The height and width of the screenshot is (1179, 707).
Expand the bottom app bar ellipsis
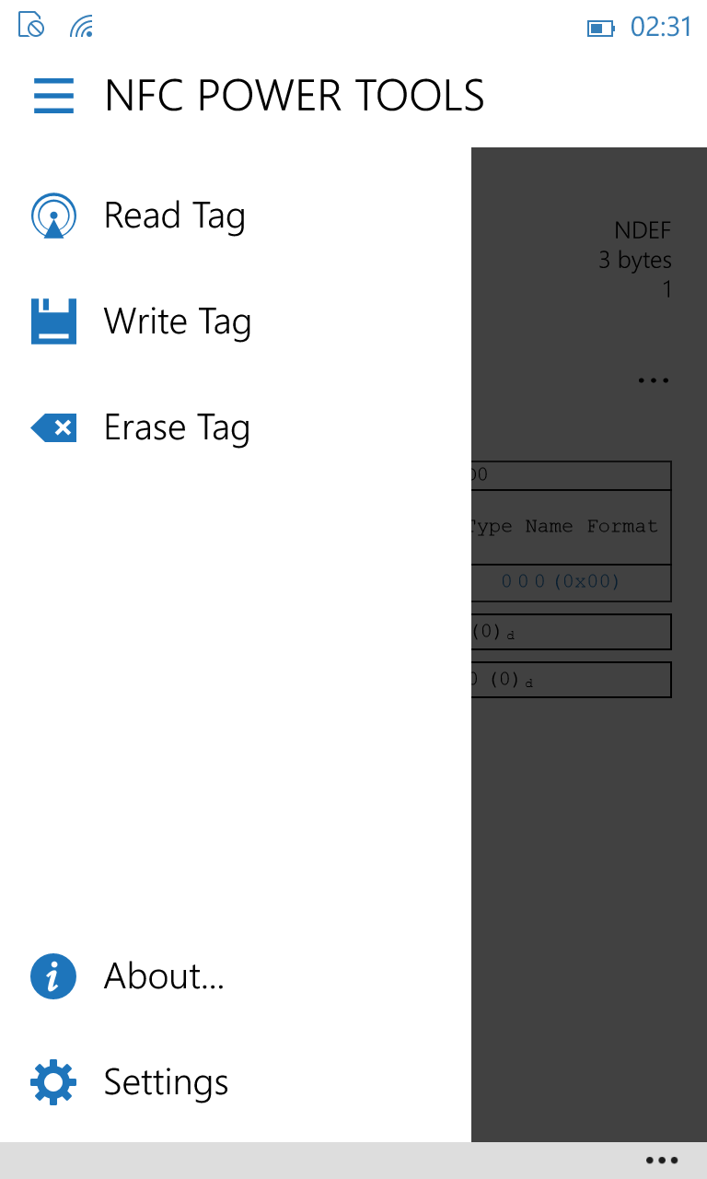(x=660, y=1160)
